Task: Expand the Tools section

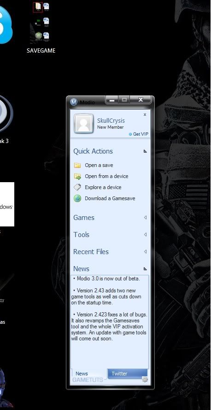Action: click(145, 235)
